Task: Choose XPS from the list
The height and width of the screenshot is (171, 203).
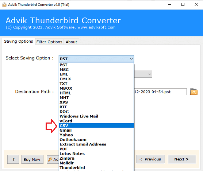Action: tap(96, 102)
